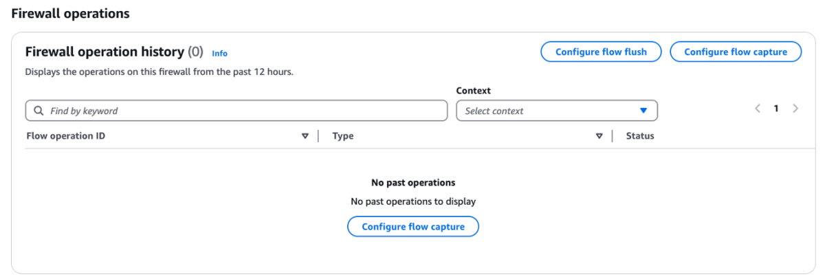Click the Configure flow flush button
The width and height of the screenshot is (825, 279).
click(x=601, y=52)
